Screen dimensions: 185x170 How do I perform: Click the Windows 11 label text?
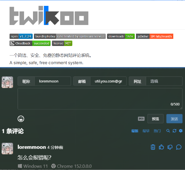tap(35, 166)
